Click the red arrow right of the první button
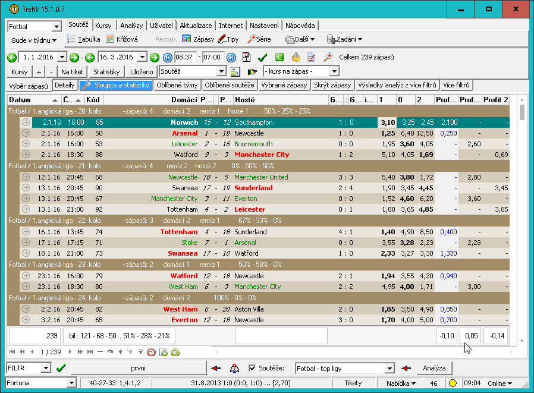 [x=216, y=368]
